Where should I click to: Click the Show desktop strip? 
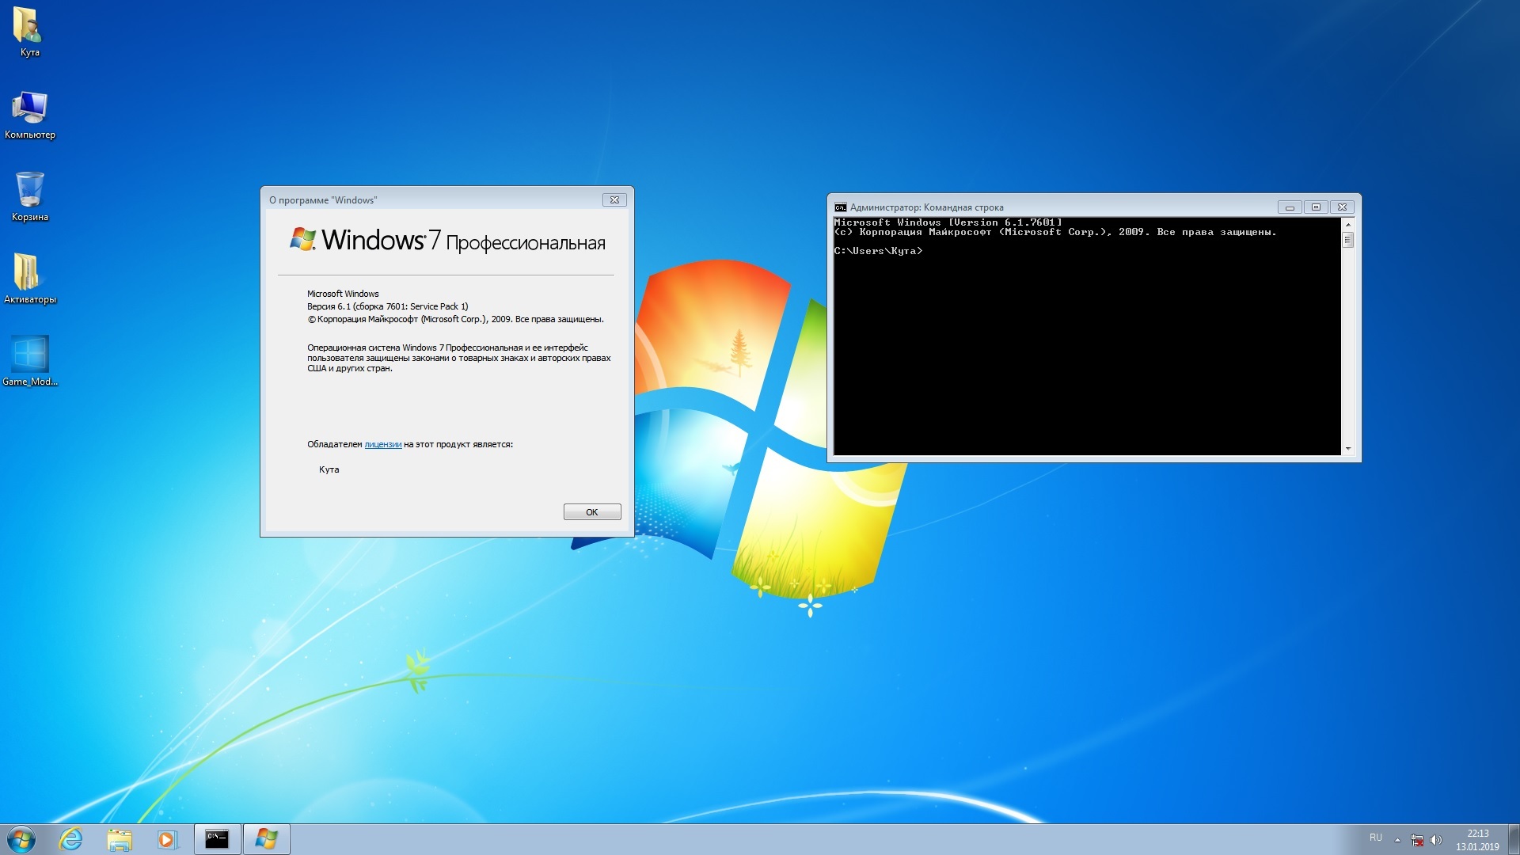tap(1514, 839)
